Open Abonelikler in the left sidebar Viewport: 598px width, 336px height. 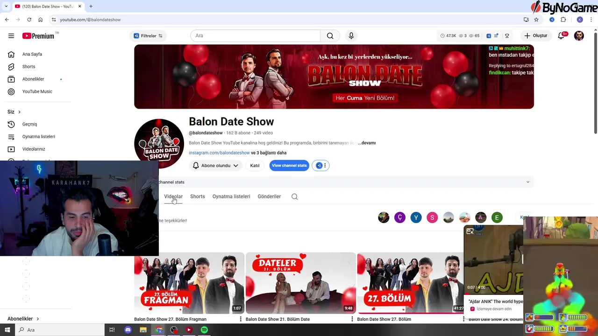coord(33,79)
